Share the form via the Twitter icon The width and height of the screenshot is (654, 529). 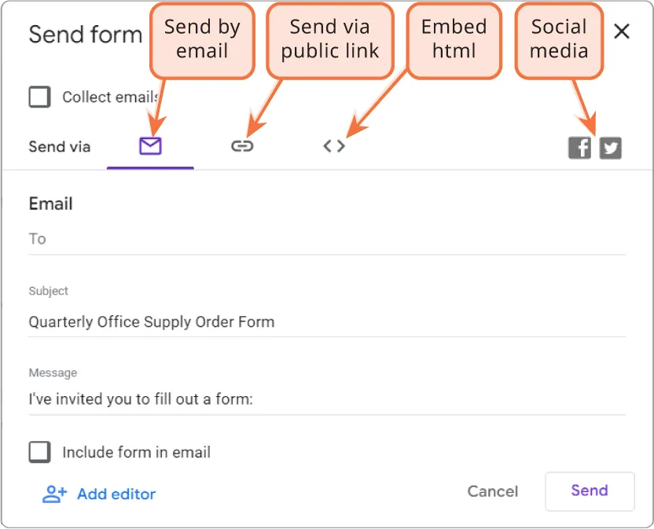click(x=611, y=147)
